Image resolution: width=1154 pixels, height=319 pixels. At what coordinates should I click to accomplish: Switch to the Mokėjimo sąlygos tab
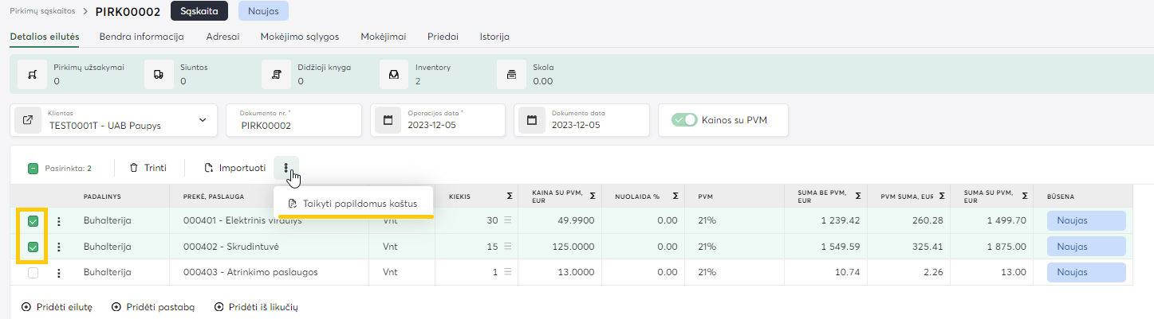click(299, 37)
